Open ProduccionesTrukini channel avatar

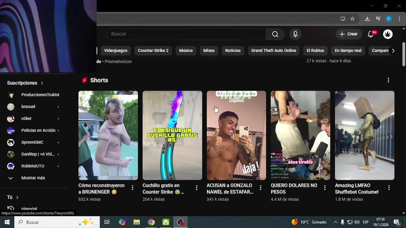[11, 95]
